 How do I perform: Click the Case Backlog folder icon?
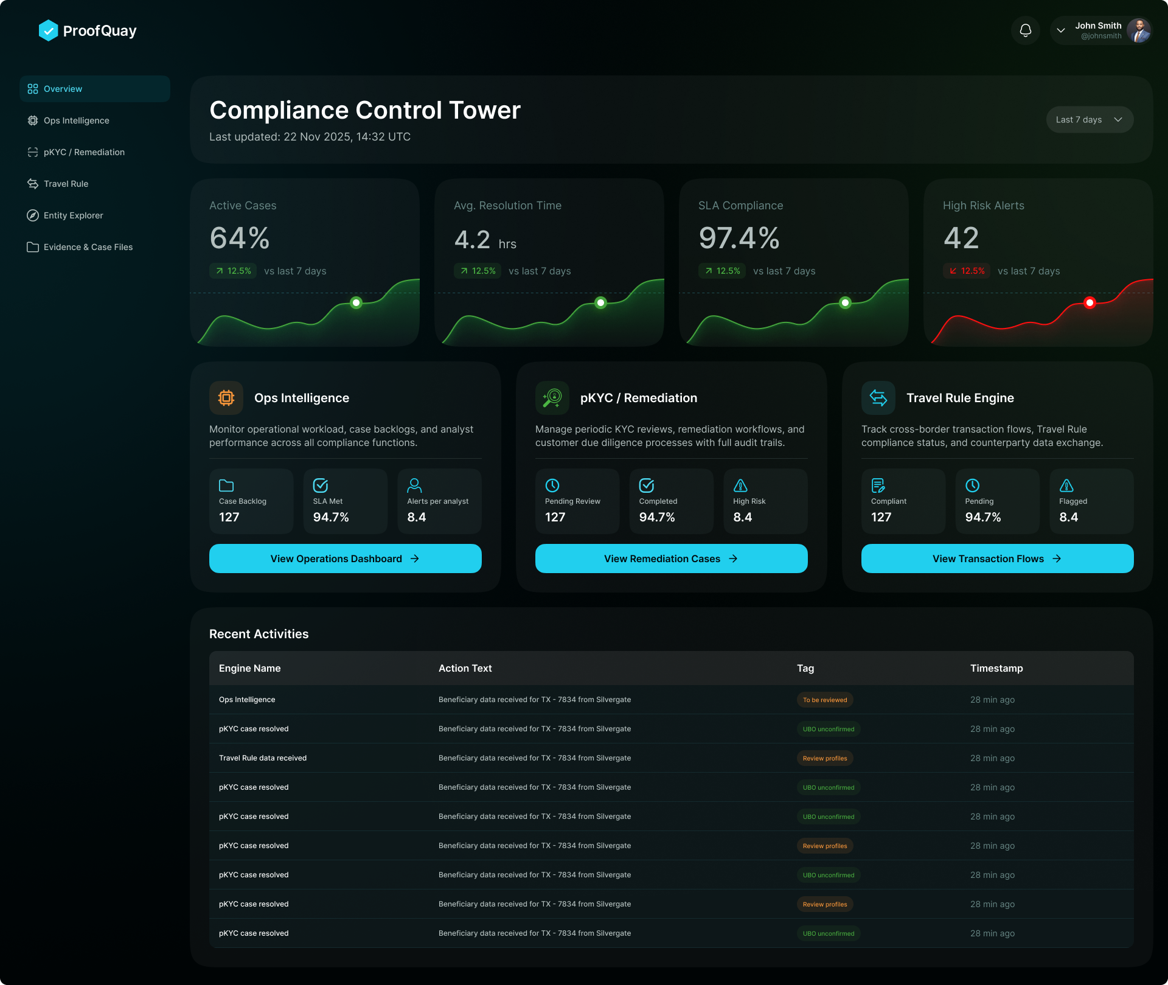tap(226, 486)
